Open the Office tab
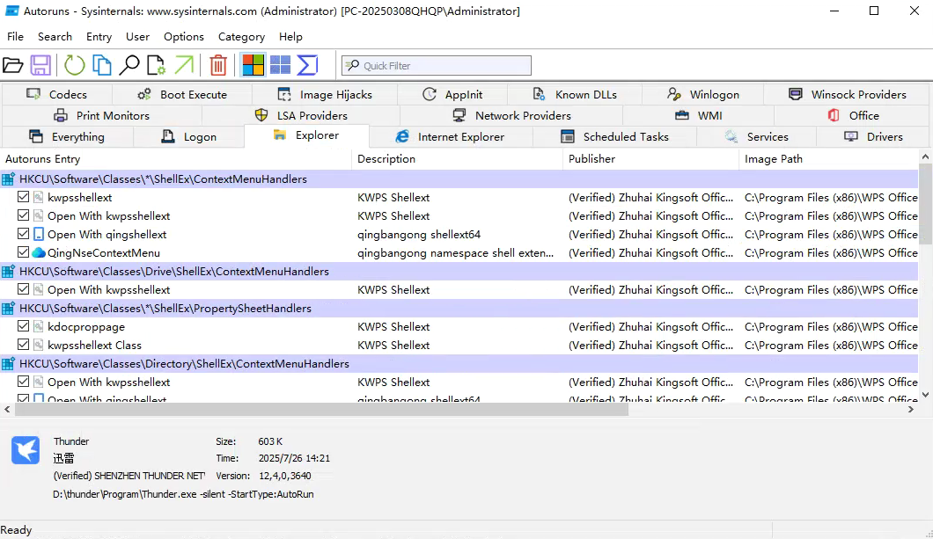 (x=853, y=115)
